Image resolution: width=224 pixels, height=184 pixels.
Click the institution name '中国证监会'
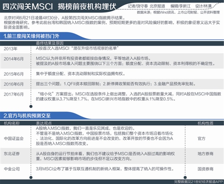13,138
